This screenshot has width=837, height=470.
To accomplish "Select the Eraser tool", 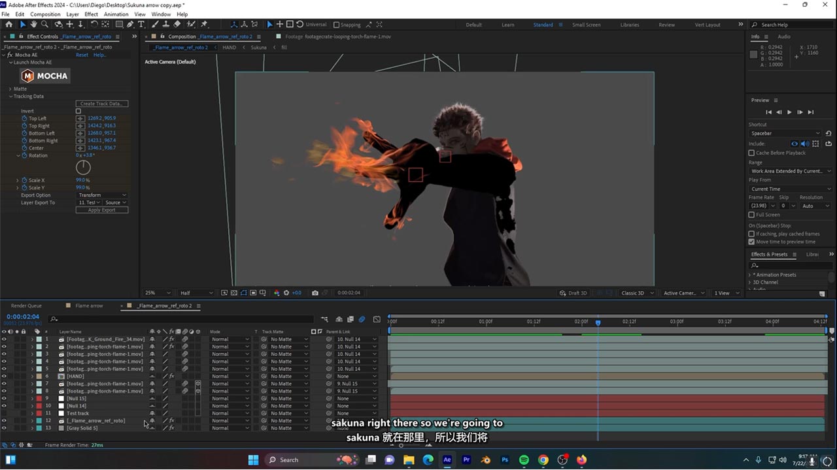I will tap(177, 24).
